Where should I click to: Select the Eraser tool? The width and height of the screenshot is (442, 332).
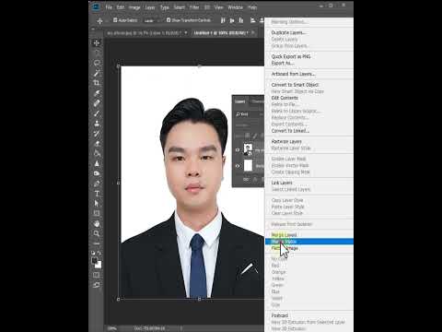pyautogui.click(x=97, y=144)
